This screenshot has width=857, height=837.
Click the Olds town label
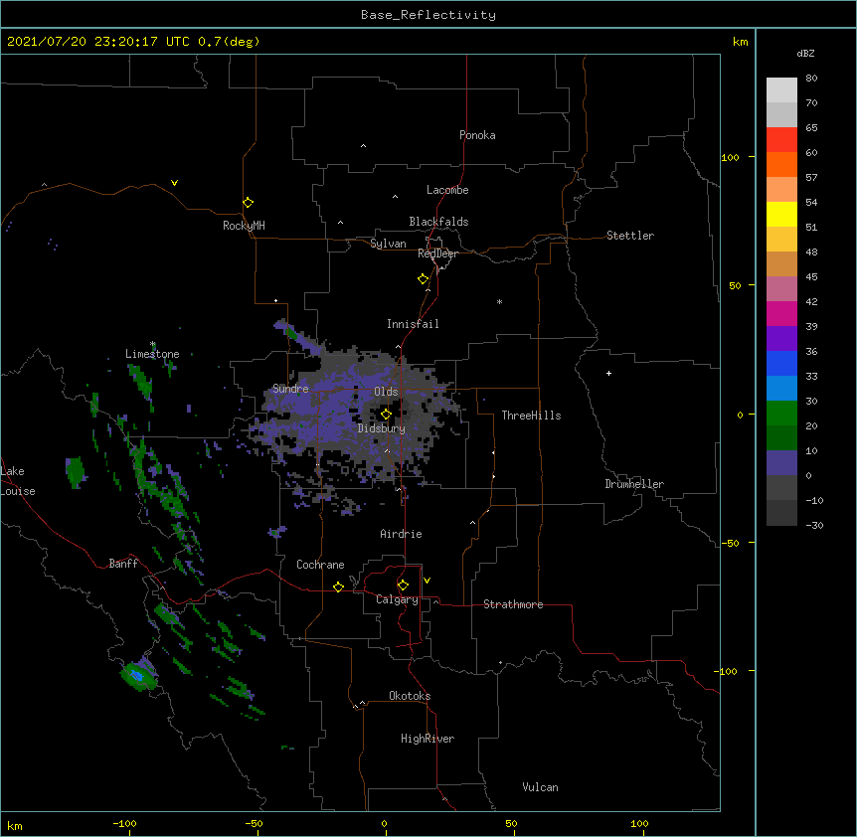(x=386, y=392)
